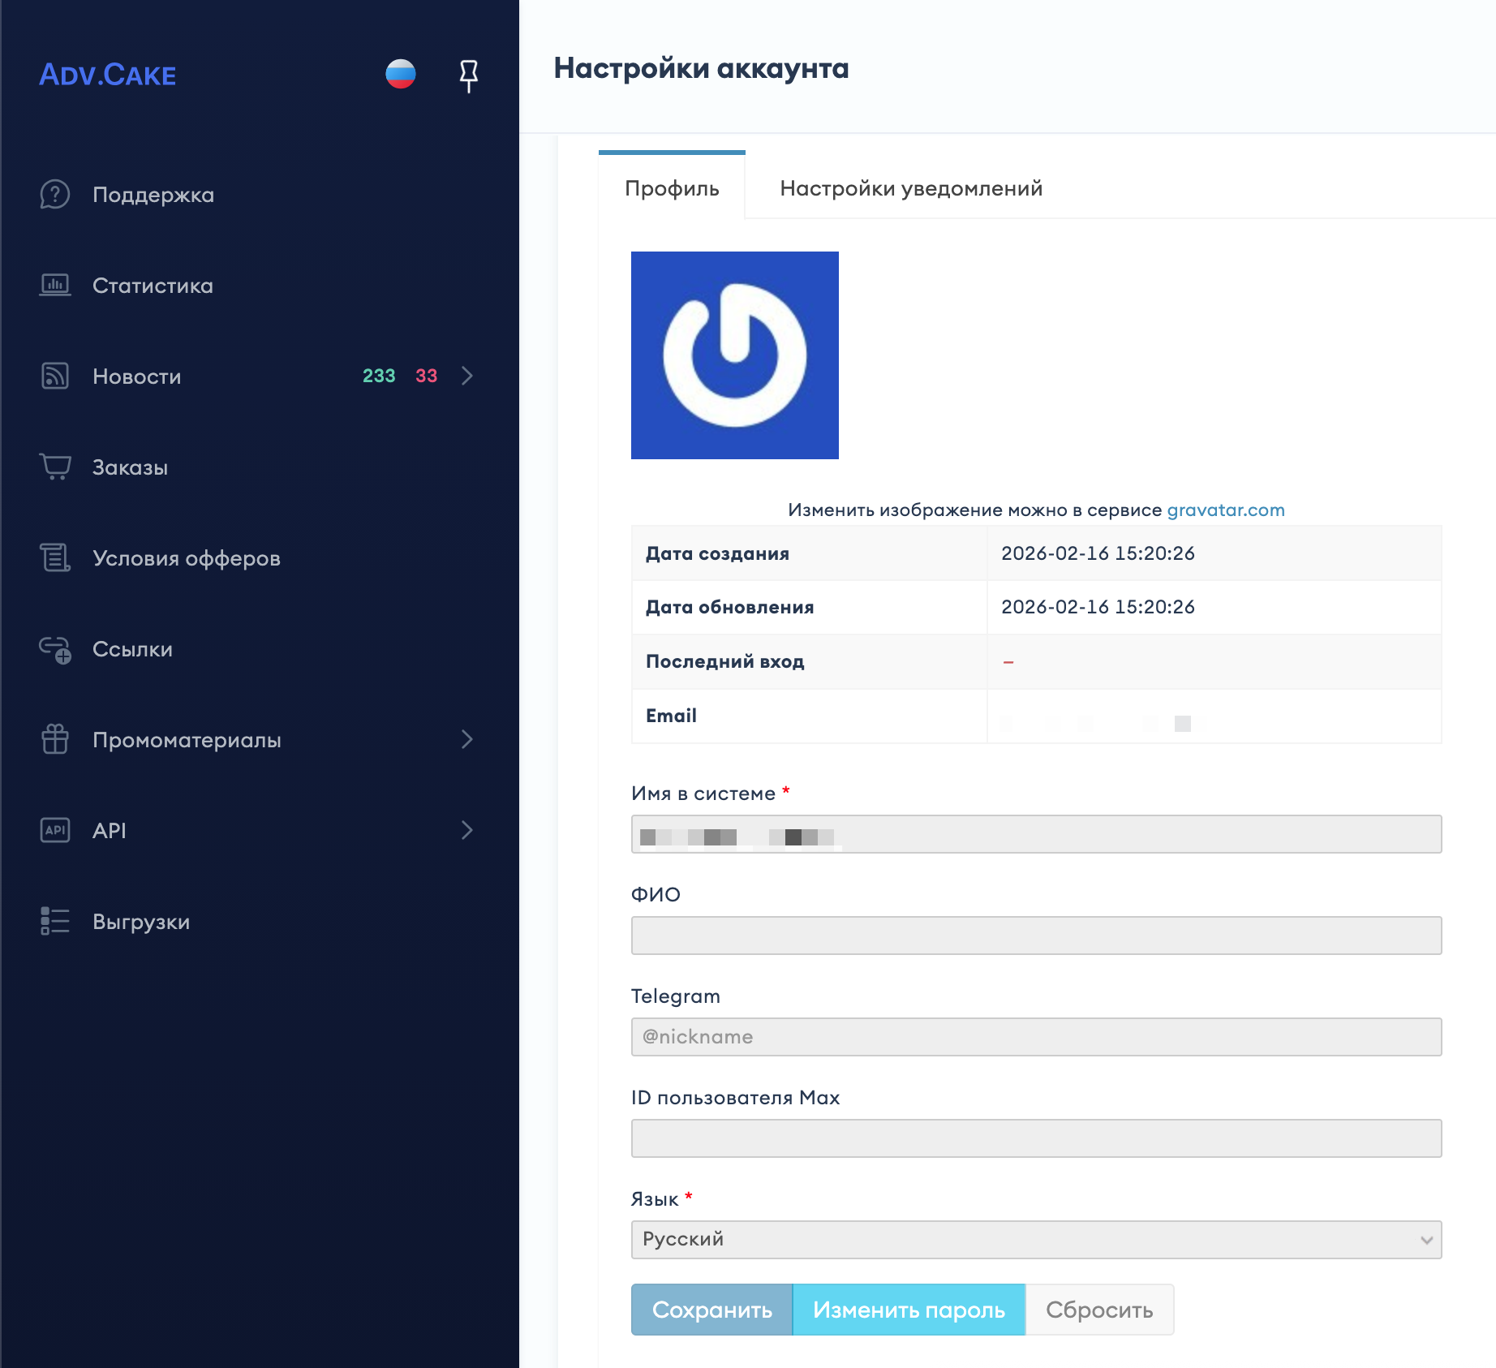1496x1368 pixels.
Task: Click the green 233 news counter
Action: tap(379, 376)
